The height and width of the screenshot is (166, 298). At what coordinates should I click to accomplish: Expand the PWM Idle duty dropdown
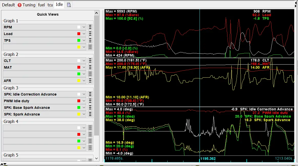pos(84,101)
